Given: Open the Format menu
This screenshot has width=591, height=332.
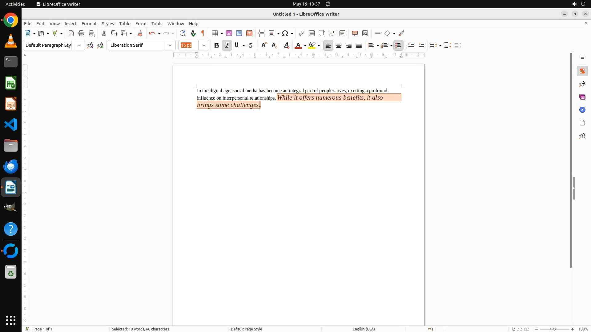Looking at the screenshot, I should (89, 23).
